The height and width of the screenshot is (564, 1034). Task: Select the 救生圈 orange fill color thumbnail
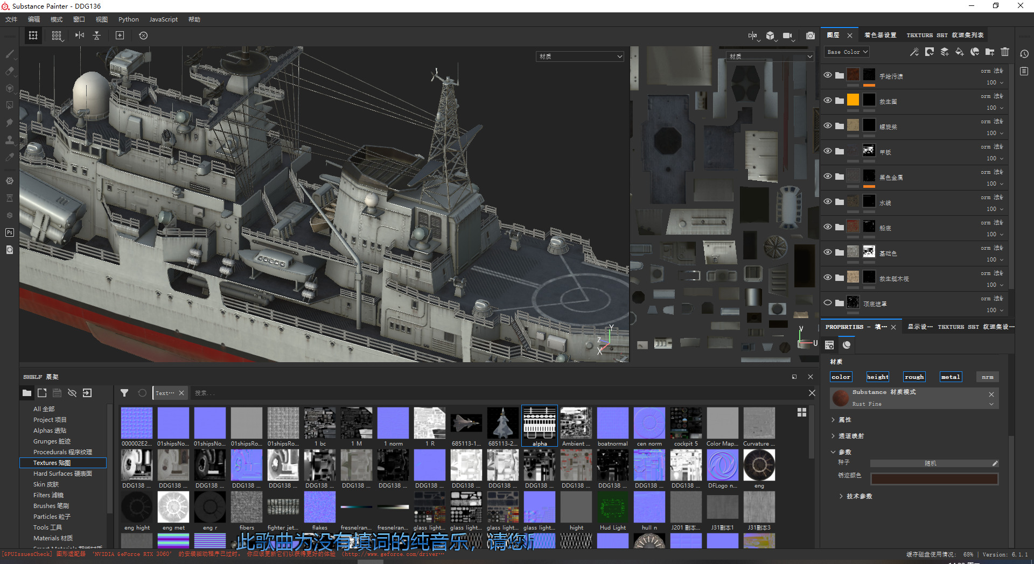tap(853, 100)
